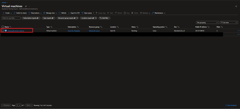This screenshot has width=240, height=109.
Task: Close the Virtual machines blade
Action: pos(236,6)
